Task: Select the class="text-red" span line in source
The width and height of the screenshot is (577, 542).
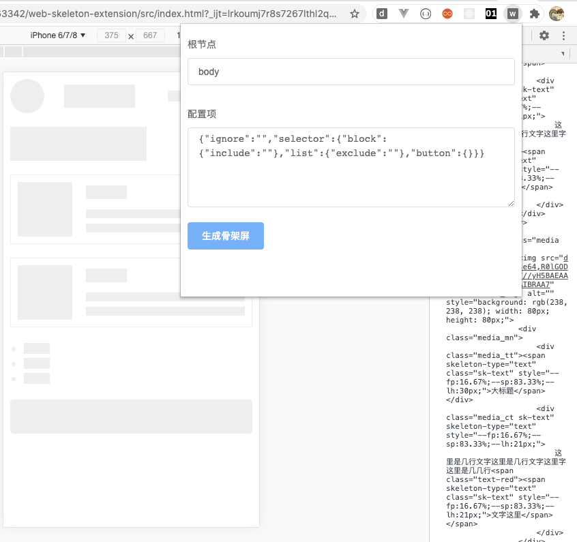Action: tap(496, 479)
